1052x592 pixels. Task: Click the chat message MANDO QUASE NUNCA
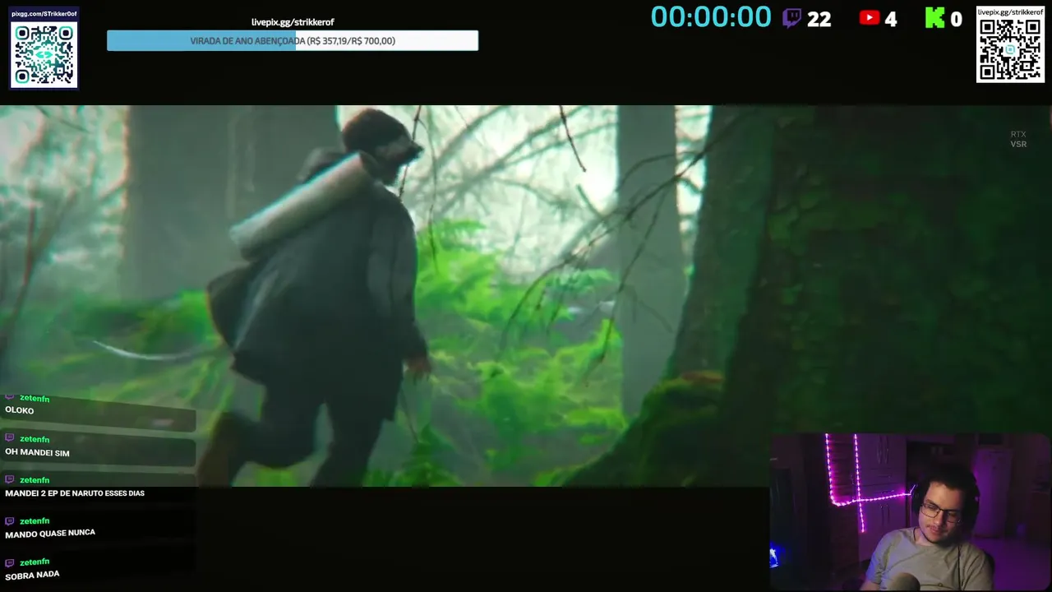click(x=50, y=534)
